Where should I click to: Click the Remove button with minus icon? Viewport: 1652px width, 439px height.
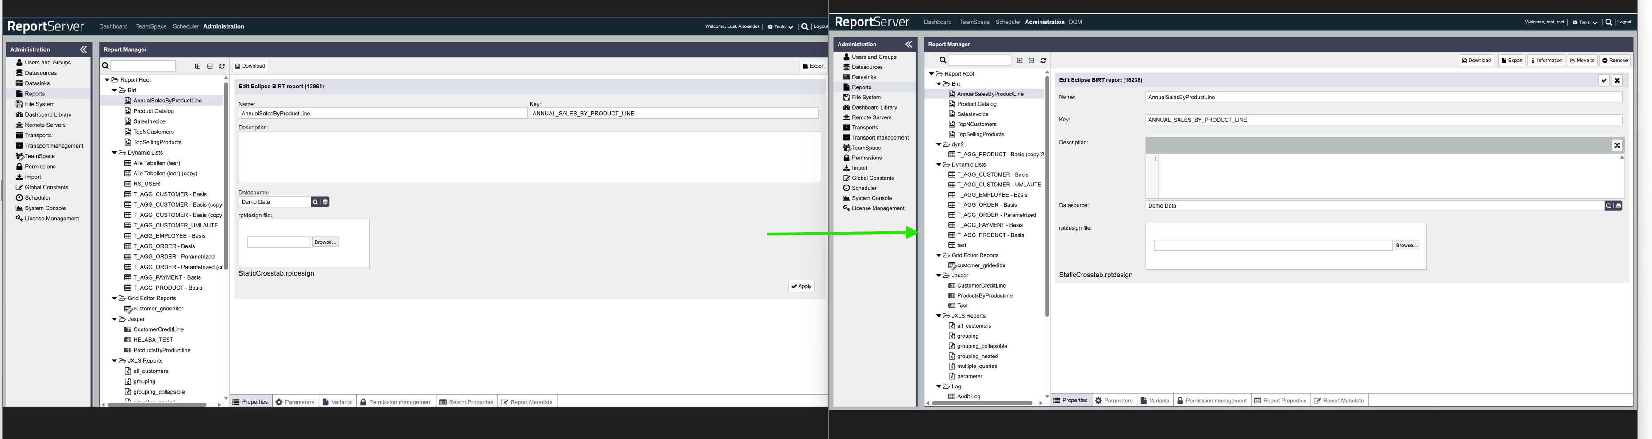[x=1615, y=60]
